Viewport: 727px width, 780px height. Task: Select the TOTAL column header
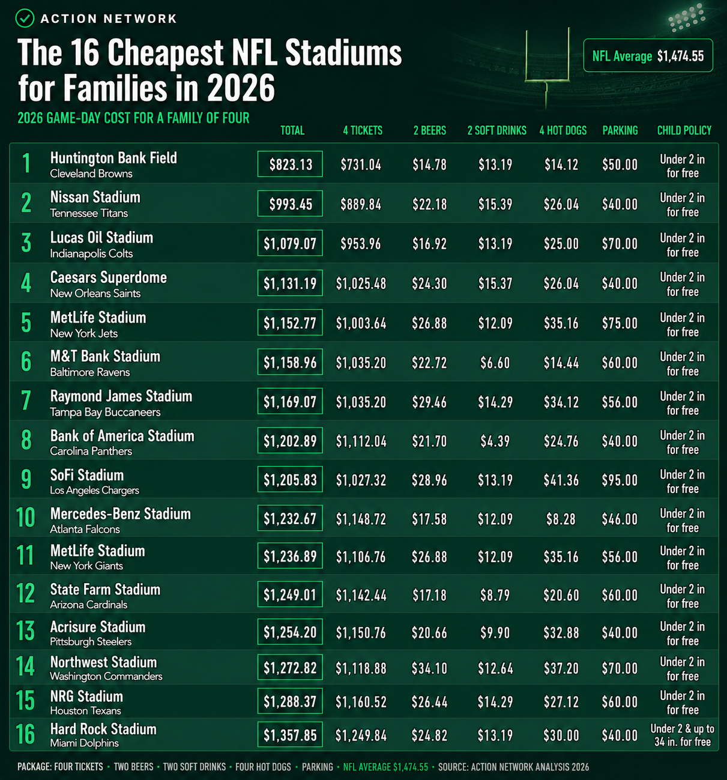pos(292,130)
